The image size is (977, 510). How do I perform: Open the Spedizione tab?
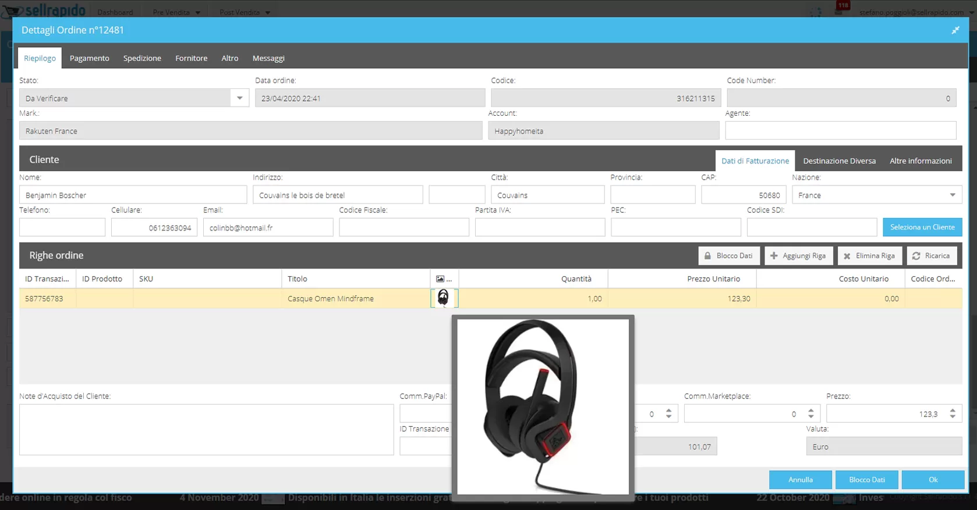click(142, 58)
